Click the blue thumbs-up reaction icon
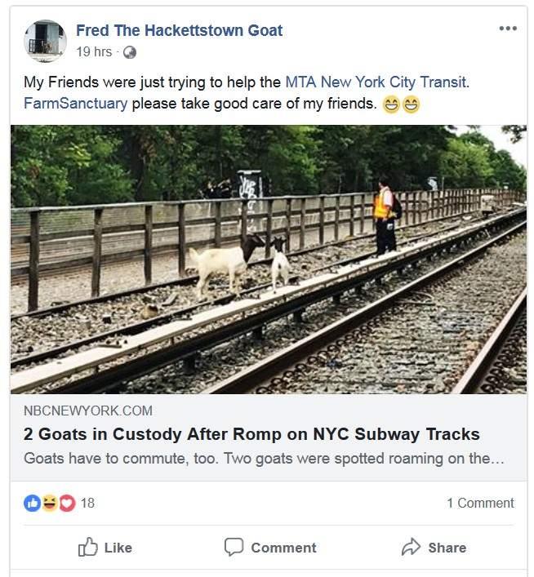This screenshot has width=534, height=577. tap(32, 503)
